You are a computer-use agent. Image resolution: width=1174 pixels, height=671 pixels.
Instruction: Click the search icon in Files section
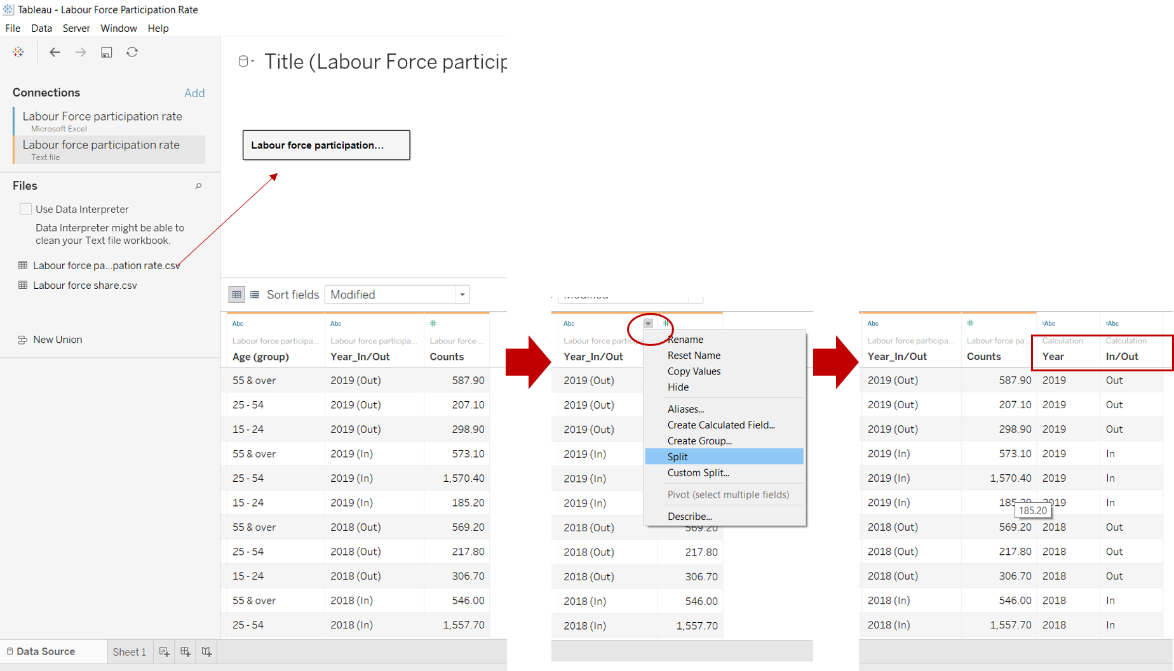198,186
